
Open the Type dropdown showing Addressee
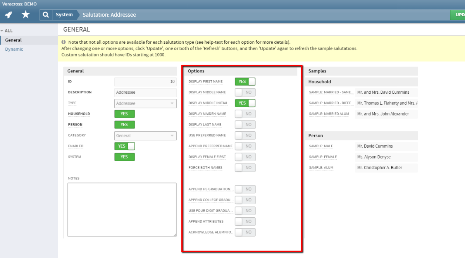[x=145, y=103]
